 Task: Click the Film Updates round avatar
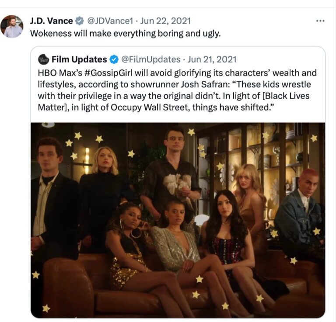(x=44, y=59)
